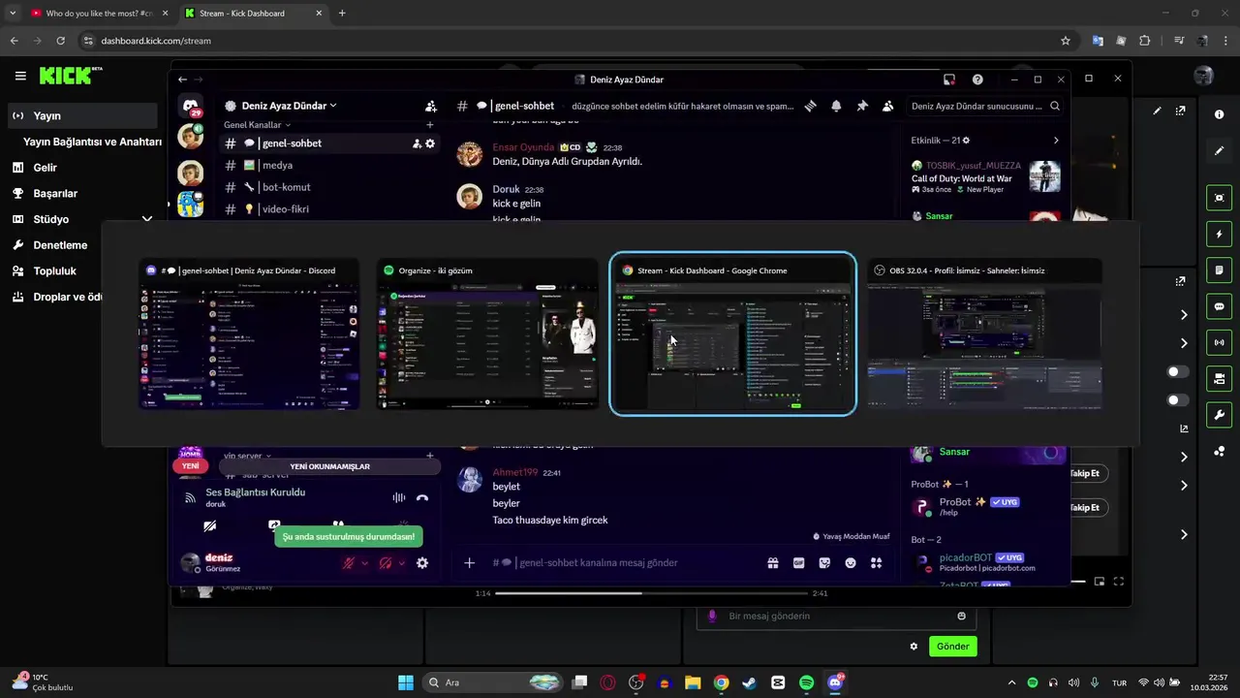Open Yayın Bağlantısı ve Anahtarı page

coord(92,142)
